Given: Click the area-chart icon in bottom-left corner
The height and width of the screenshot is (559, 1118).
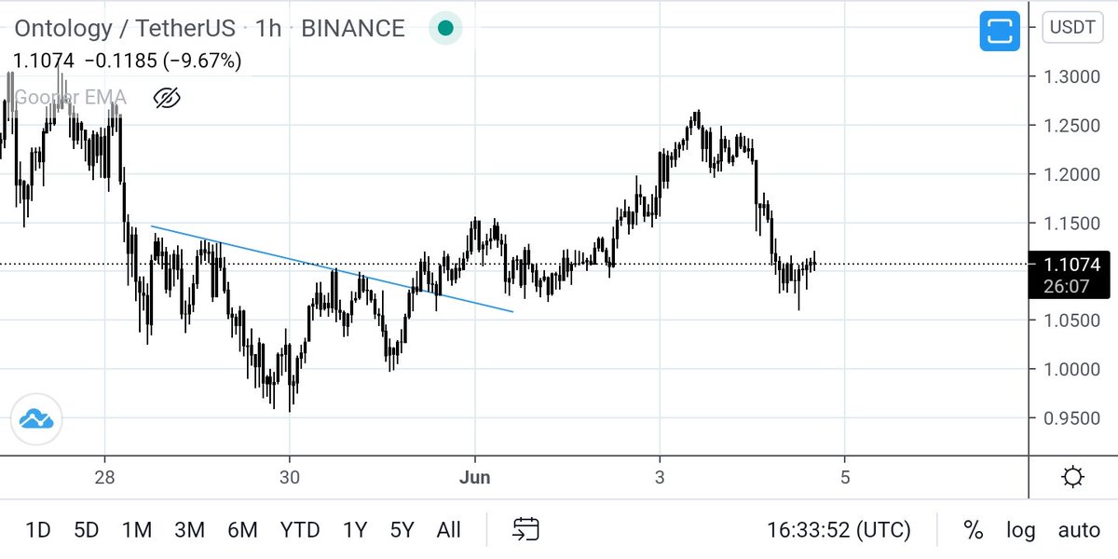Looking at the screenshot, I should [x=34, y=420].
